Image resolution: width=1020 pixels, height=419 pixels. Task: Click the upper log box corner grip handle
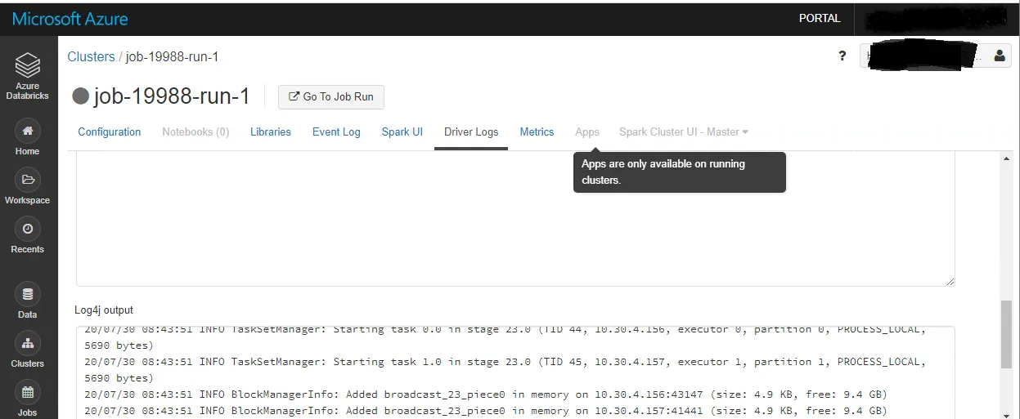(950, 281)
